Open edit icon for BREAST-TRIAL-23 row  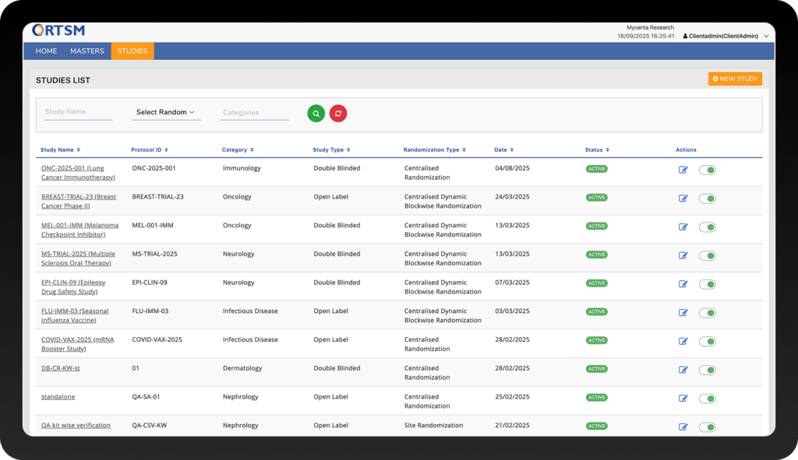(683, 198)
